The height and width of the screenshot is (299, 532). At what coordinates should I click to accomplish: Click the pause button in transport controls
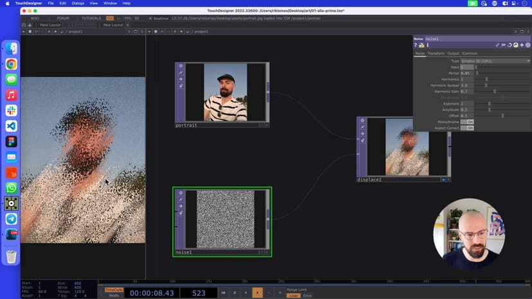tap(234, 293)
